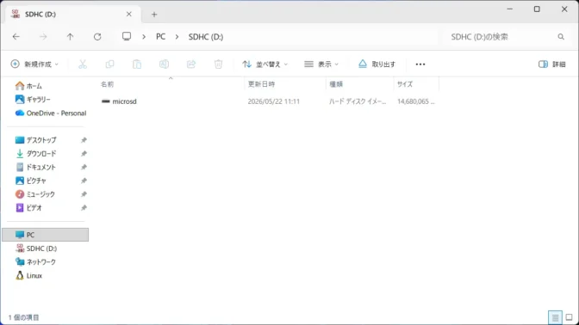579x325 pixels.
Task: Click the pin icon beside ダウンロード
Action: click(x=84, y=154)
